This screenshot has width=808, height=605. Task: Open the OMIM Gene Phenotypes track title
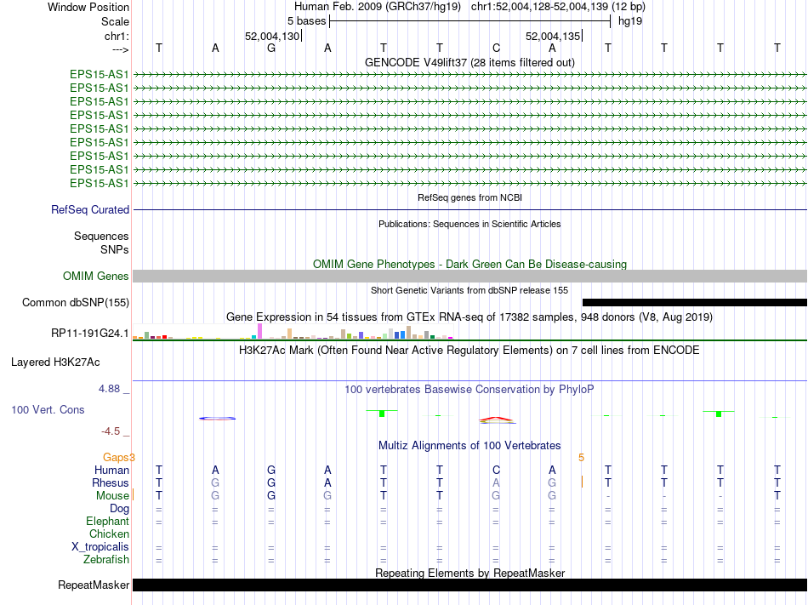tap(469, 264)
